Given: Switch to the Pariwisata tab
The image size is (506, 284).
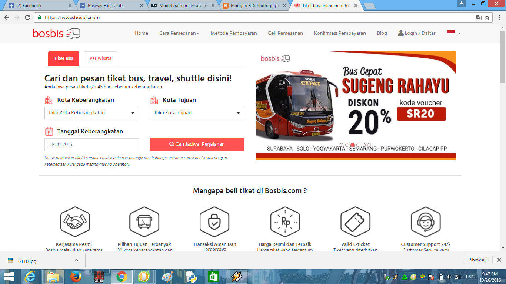Looking at the screenshot, I should [x=100, y=58].
